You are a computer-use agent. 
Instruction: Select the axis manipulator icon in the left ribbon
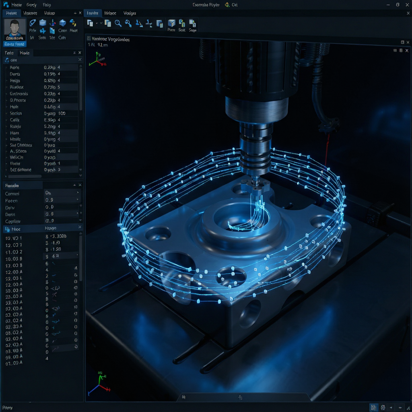pyautogui.click(x=53, y=23)
